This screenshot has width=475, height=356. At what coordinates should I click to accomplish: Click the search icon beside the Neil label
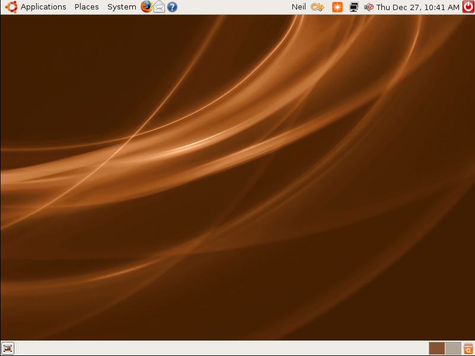pos(317,7)
